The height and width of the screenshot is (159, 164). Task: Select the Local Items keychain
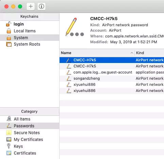30,31
